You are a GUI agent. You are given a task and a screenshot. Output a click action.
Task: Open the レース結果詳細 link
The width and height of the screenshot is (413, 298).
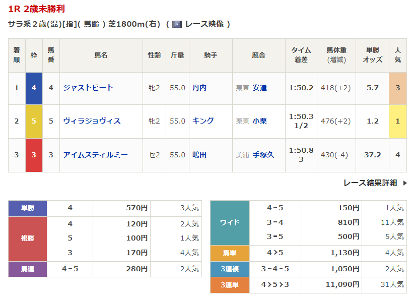[370, 183]
